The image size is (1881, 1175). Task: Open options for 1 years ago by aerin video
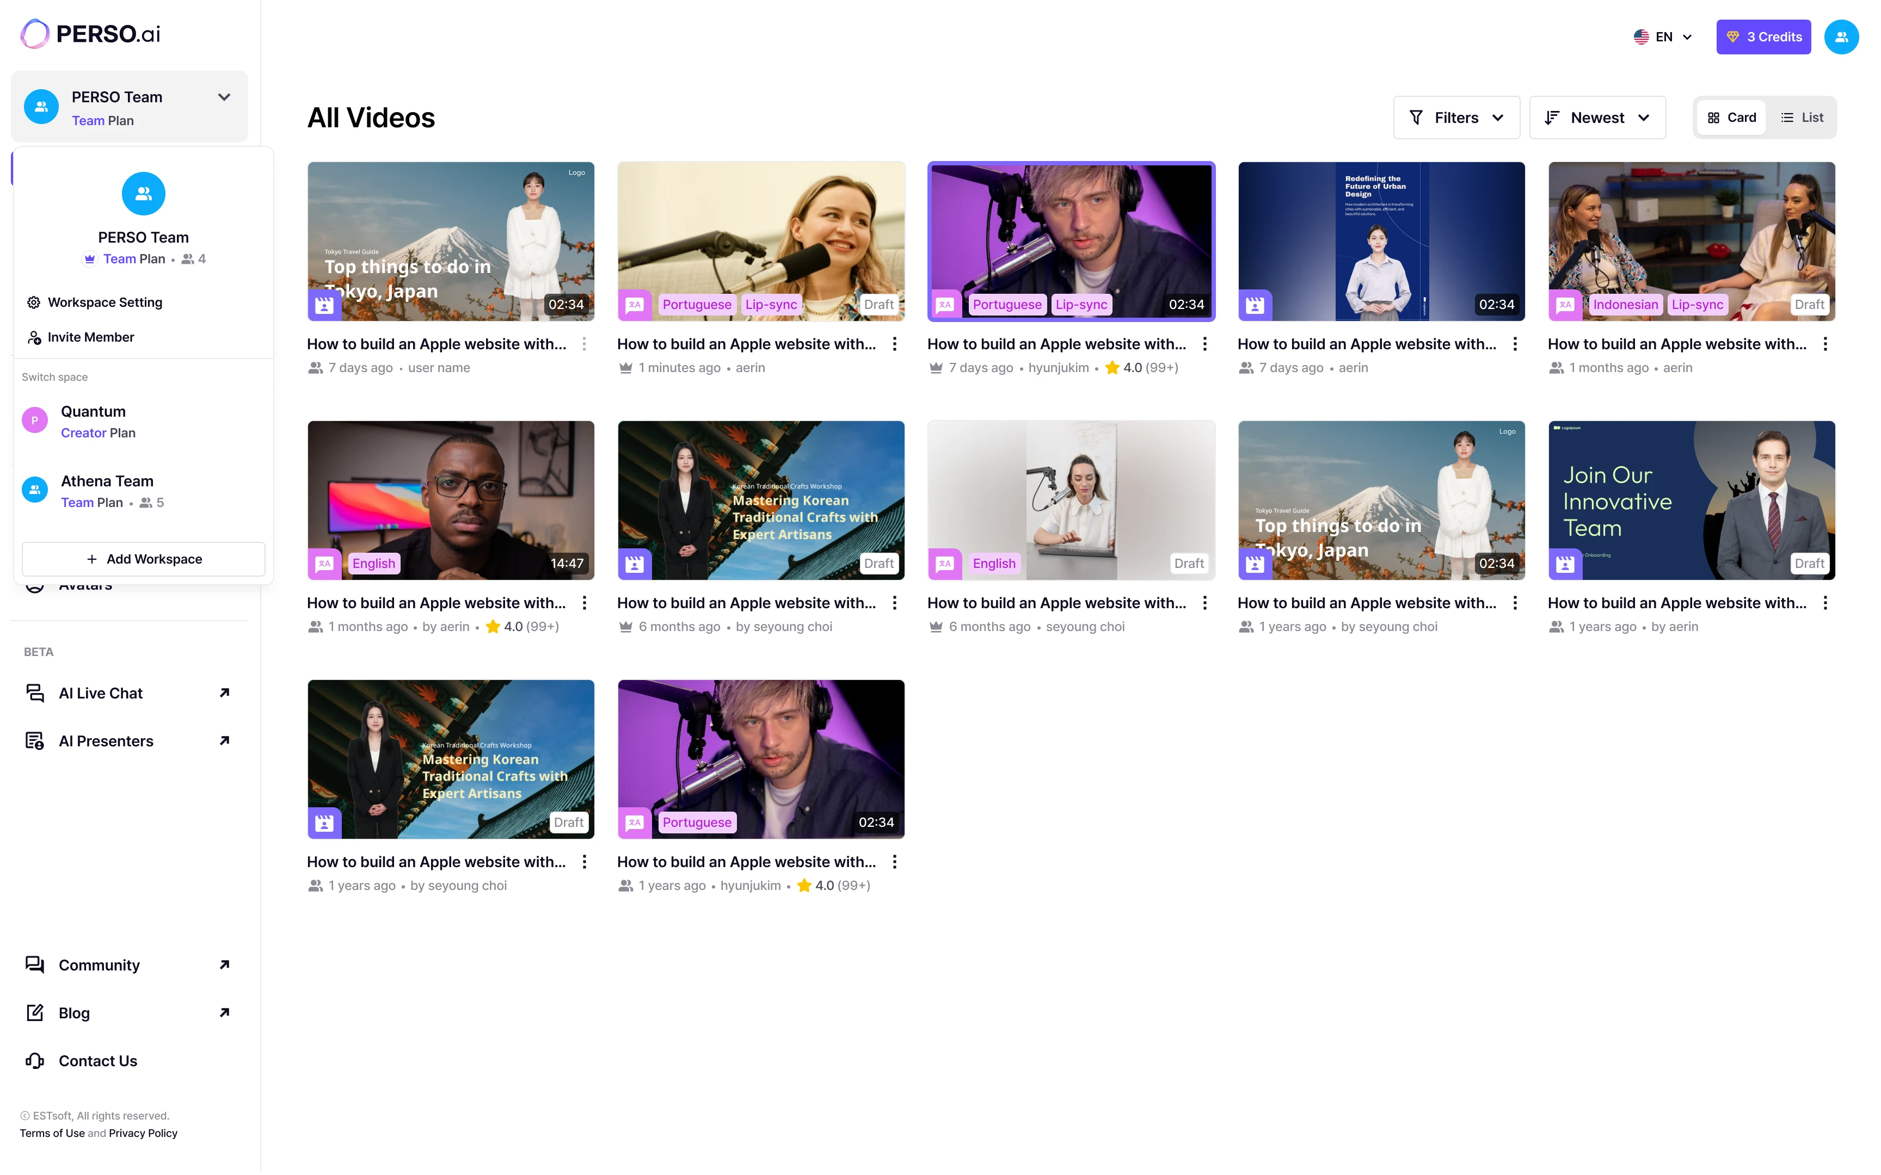click(x=1825, y=603)
